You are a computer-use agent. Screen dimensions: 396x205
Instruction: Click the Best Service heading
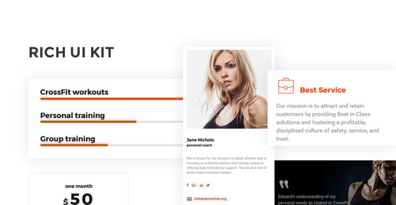point(323,90)
